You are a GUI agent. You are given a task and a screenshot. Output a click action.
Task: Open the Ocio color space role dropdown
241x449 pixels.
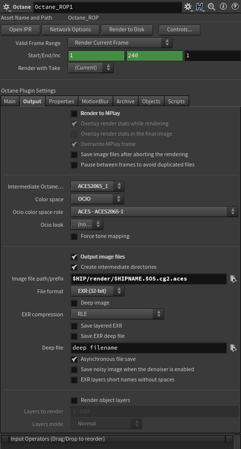pos(154,212)
